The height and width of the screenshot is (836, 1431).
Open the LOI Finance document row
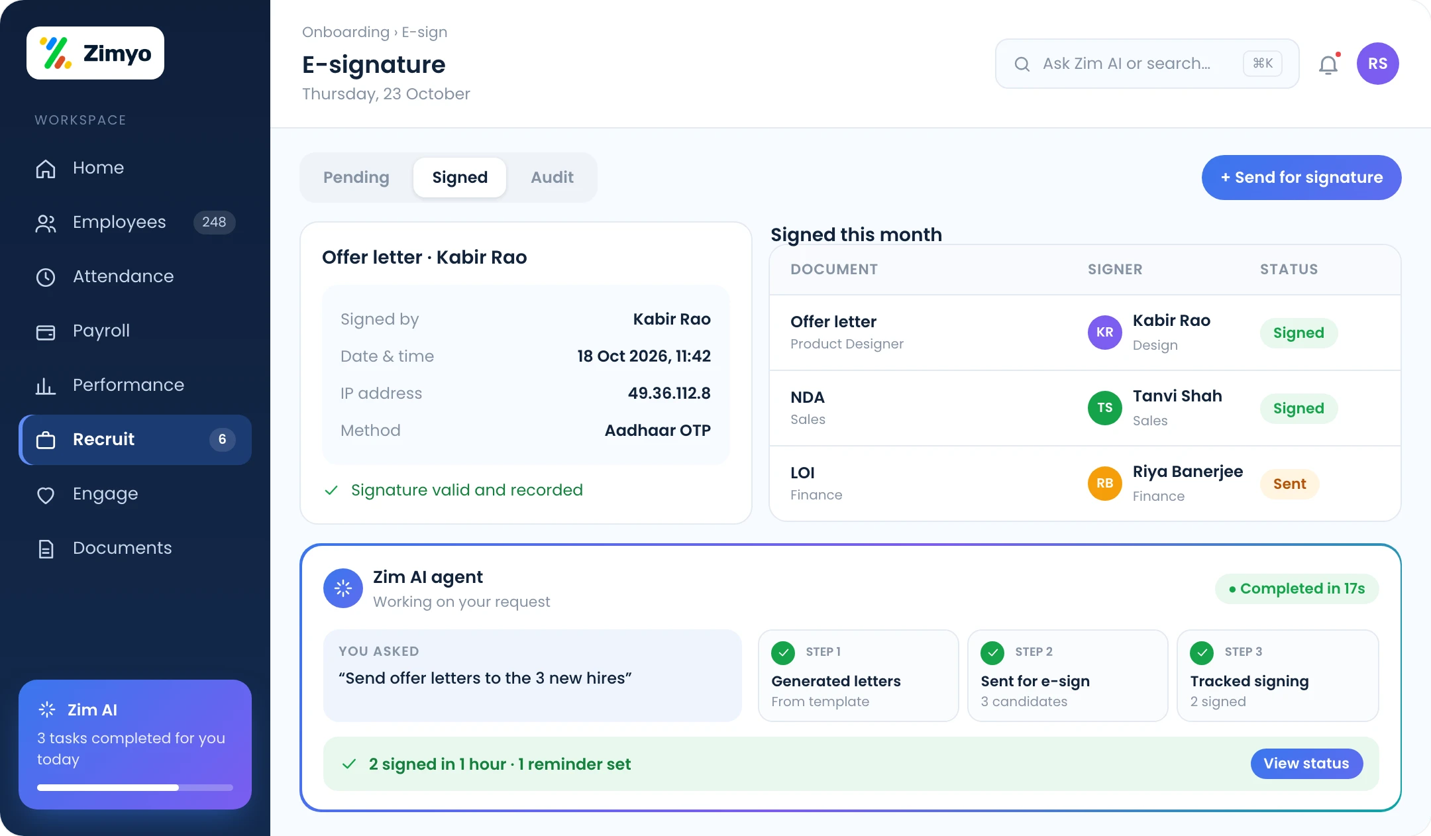pos(1085,484)
